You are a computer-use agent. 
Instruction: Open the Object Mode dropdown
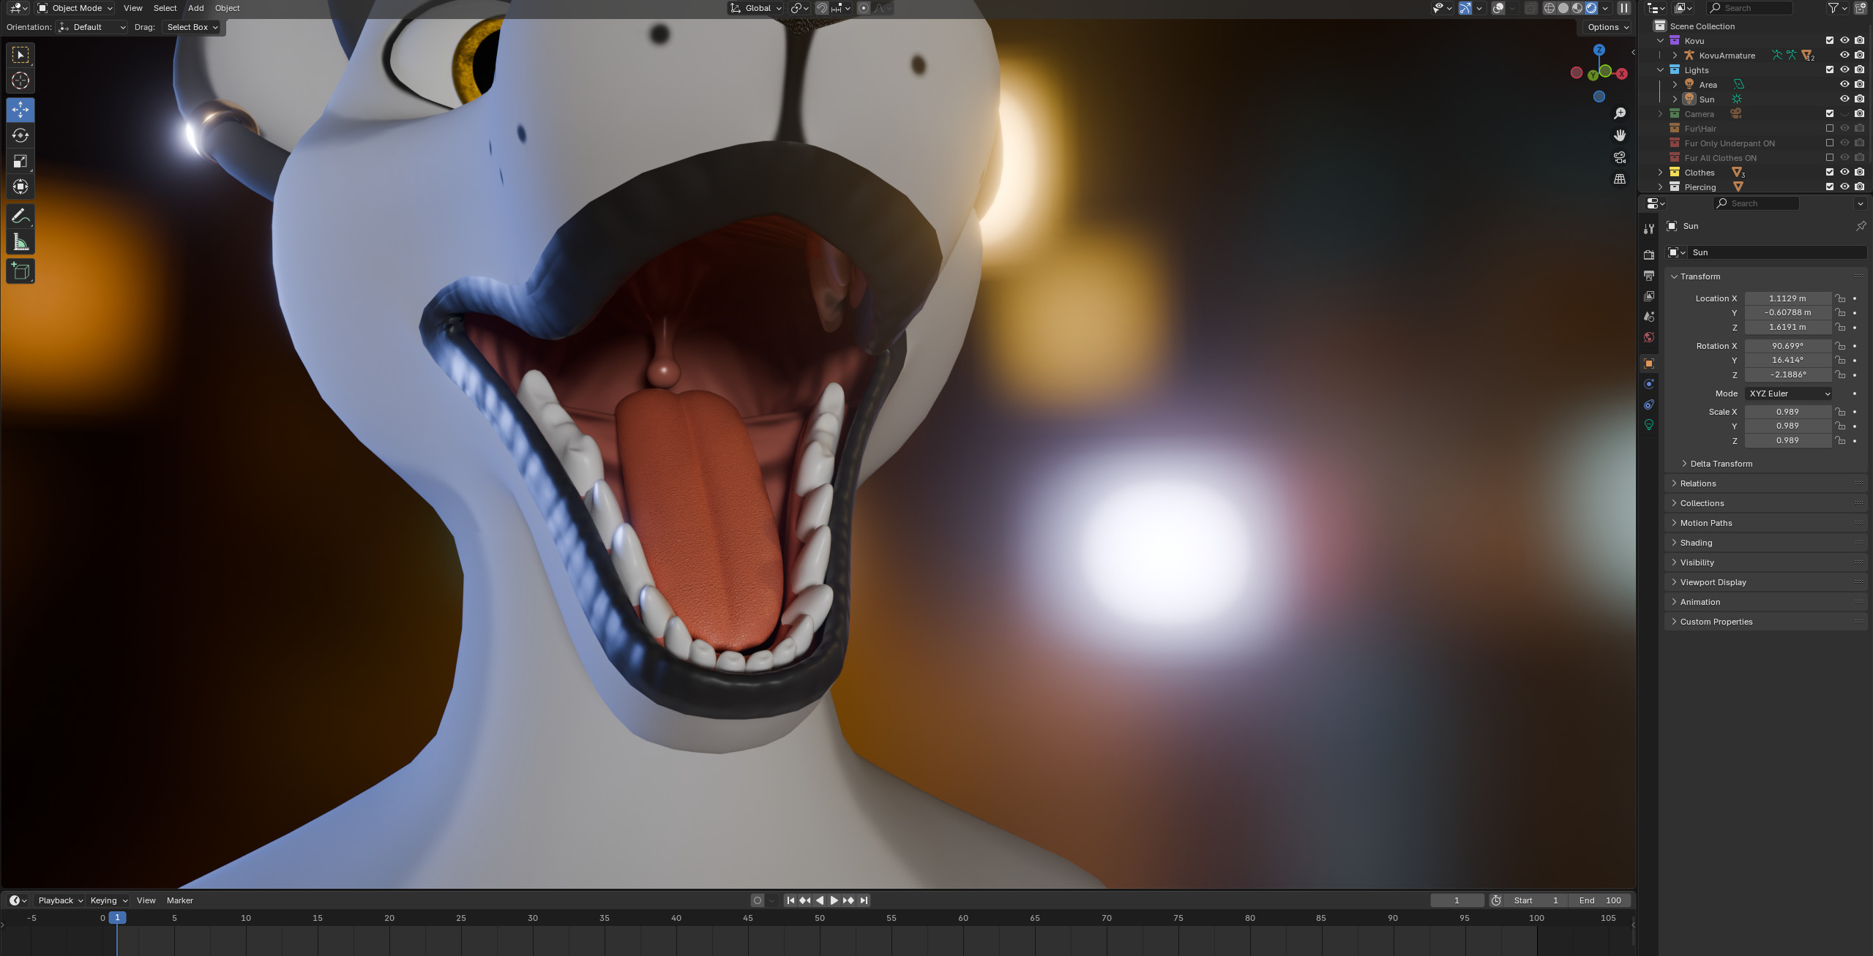click(x=75, y=8)
